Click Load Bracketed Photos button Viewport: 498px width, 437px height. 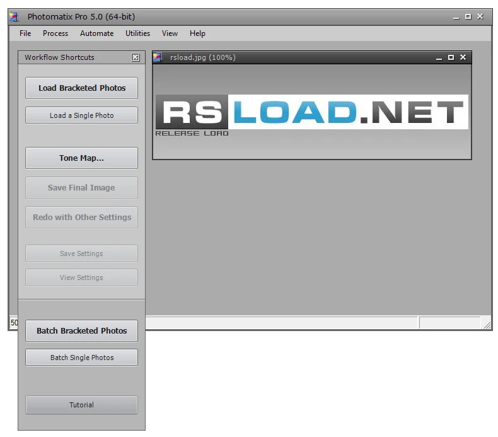point(81,88)
